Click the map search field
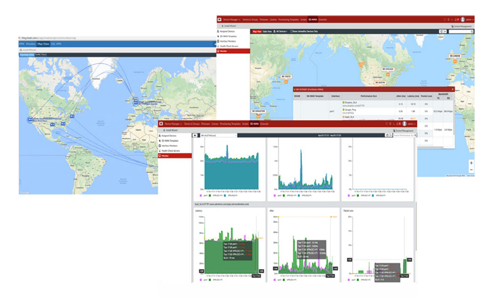 pyautogui.click(x=461, y=32)
